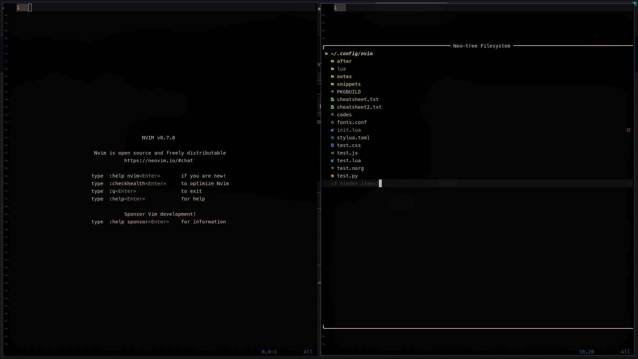Click the folder icon next to snippets
This screenshot has height=359, width=638.
point(333,84)
